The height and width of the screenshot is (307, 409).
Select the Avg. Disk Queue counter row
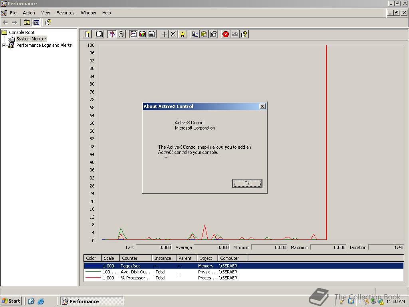click(244, 272)
